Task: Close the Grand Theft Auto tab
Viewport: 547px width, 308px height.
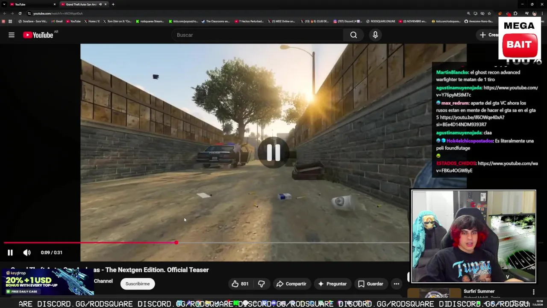Action: 105,4
